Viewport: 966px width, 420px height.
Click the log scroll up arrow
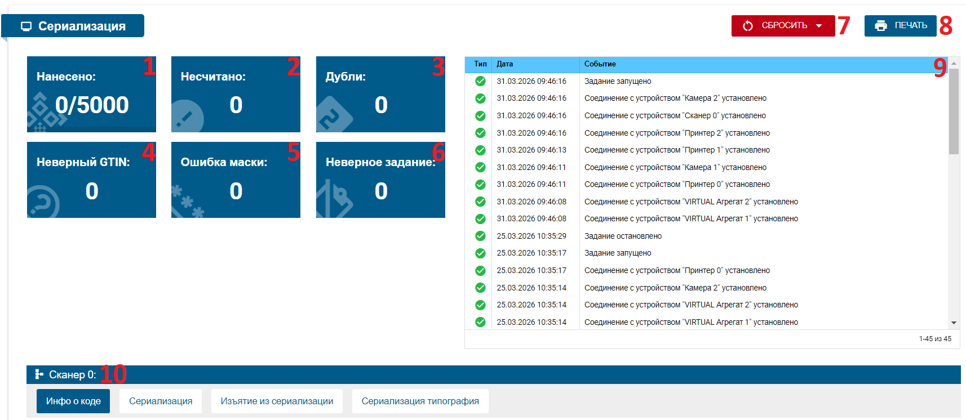point(954,63)
